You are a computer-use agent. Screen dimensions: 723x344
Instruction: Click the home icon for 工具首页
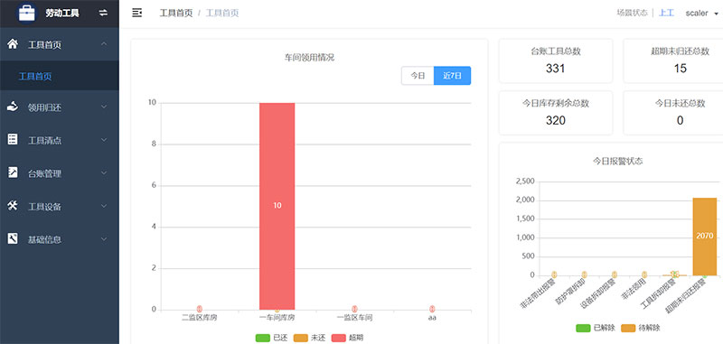click(13, 44)
